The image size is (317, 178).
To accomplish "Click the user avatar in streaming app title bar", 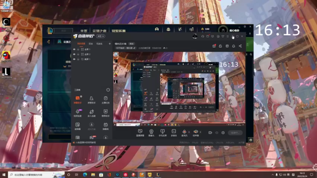I will 195,36.
